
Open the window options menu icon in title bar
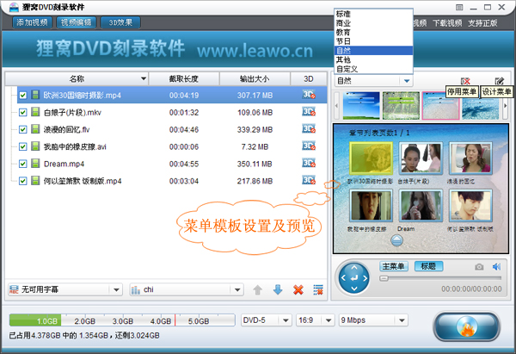point(459,7)
